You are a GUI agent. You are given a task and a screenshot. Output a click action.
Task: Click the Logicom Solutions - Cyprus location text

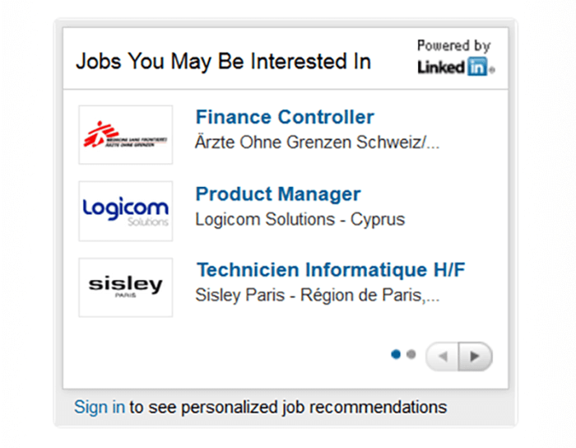click(x=300, y=220)
